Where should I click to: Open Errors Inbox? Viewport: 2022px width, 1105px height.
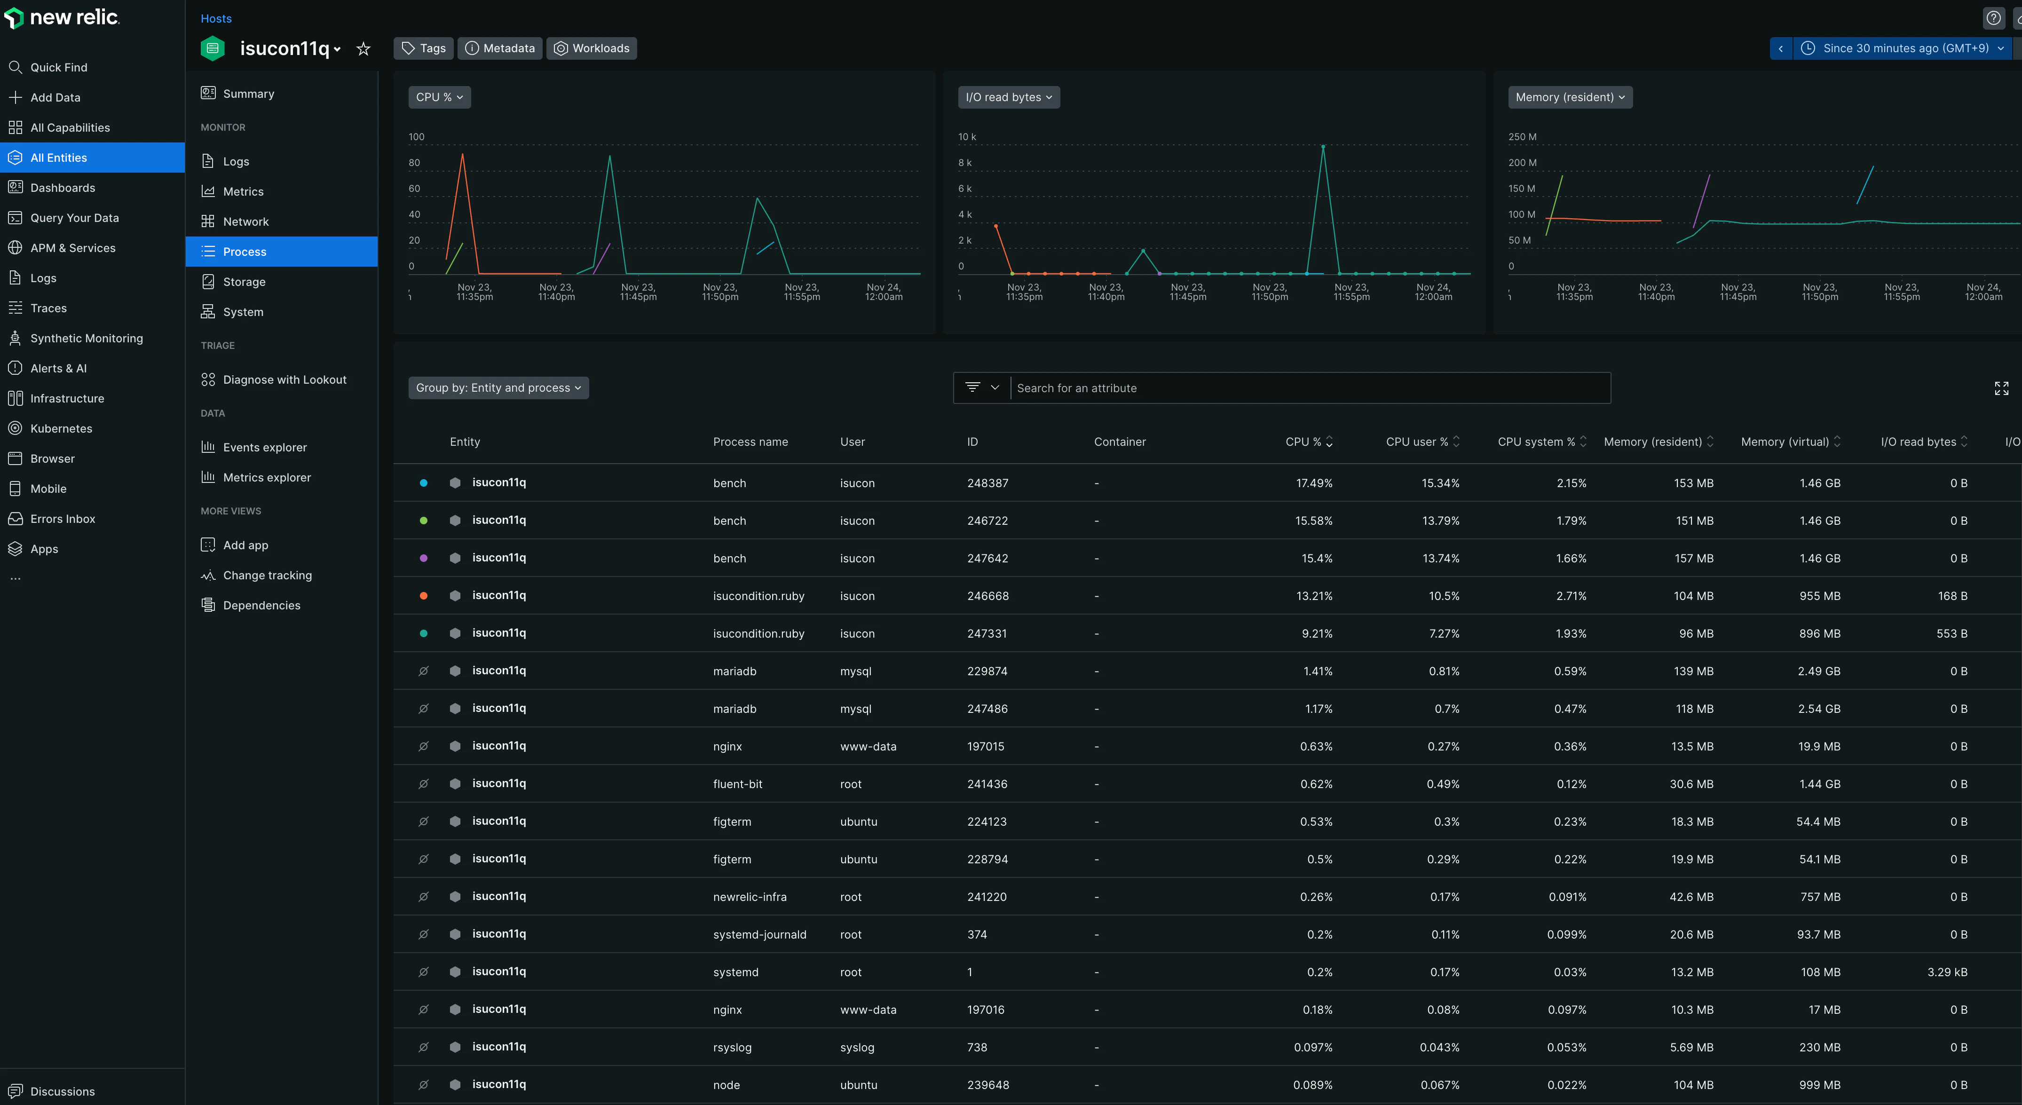pos(63,519)
